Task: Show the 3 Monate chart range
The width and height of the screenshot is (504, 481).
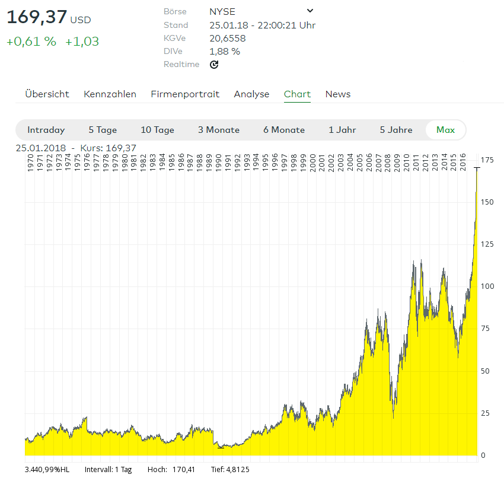Action: (219, 130)
